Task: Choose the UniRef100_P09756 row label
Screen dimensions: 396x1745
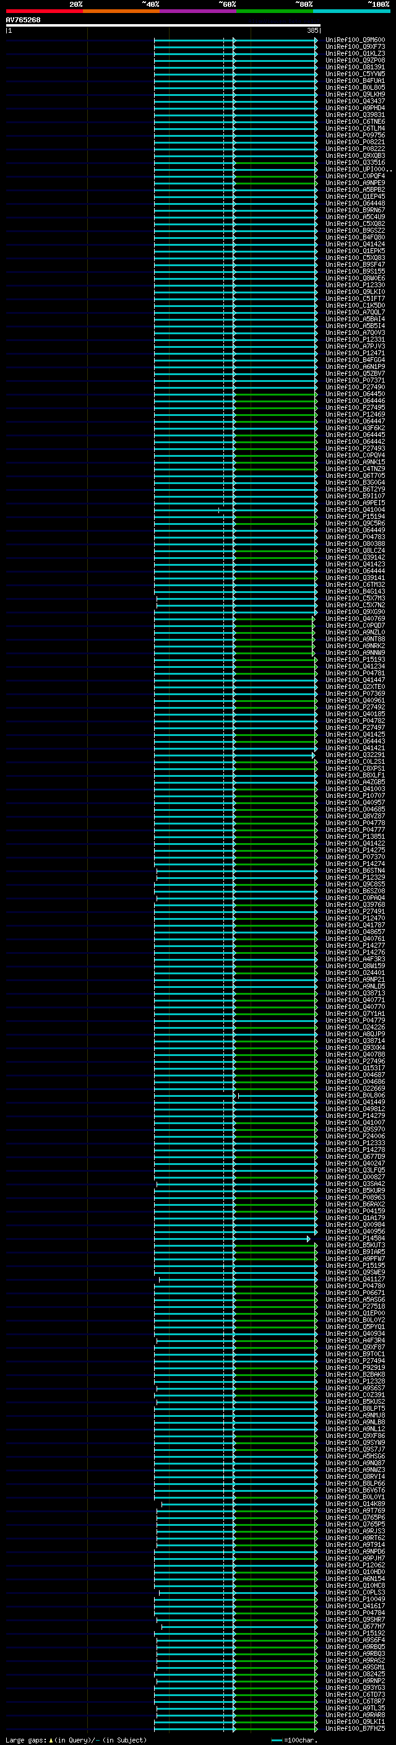Action: tap(355, 136)
